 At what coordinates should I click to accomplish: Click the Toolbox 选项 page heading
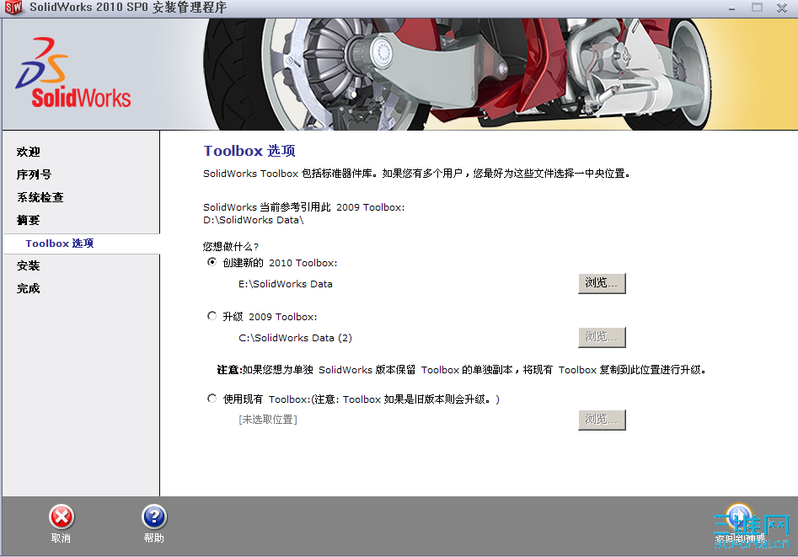pyautogui.click(x=249, y=151)
